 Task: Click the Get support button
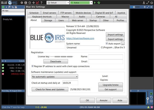point(111,89)
